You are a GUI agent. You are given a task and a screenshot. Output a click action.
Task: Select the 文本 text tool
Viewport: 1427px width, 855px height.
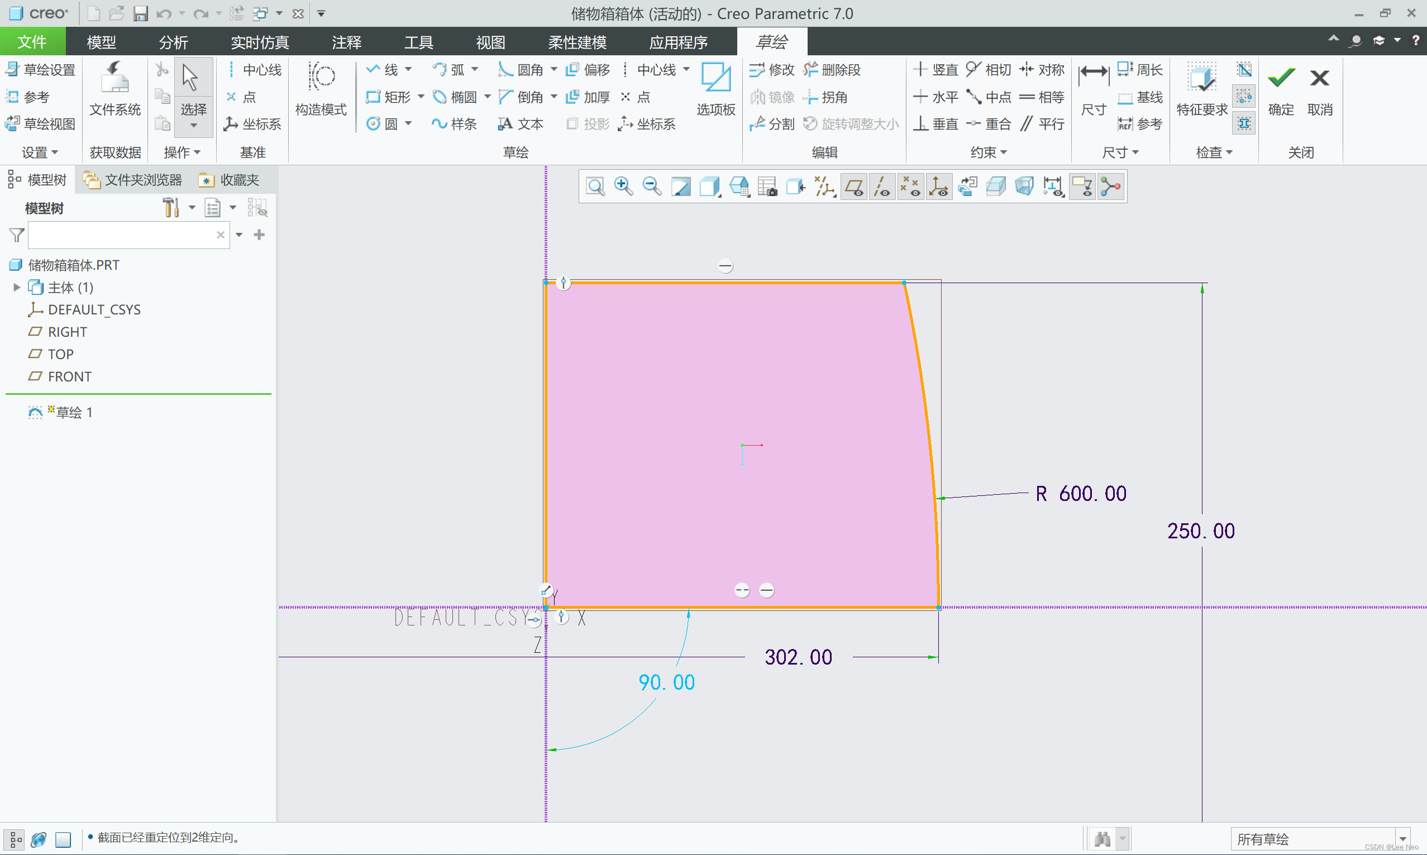click(520, 124)
